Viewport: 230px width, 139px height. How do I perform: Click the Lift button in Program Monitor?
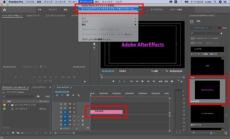tap(161, 81)
